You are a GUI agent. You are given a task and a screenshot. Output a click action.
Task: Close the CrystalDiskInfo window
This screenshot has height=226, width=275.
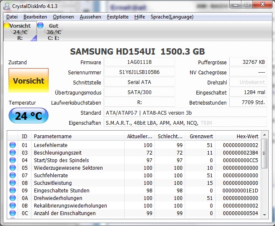(262, 5)
